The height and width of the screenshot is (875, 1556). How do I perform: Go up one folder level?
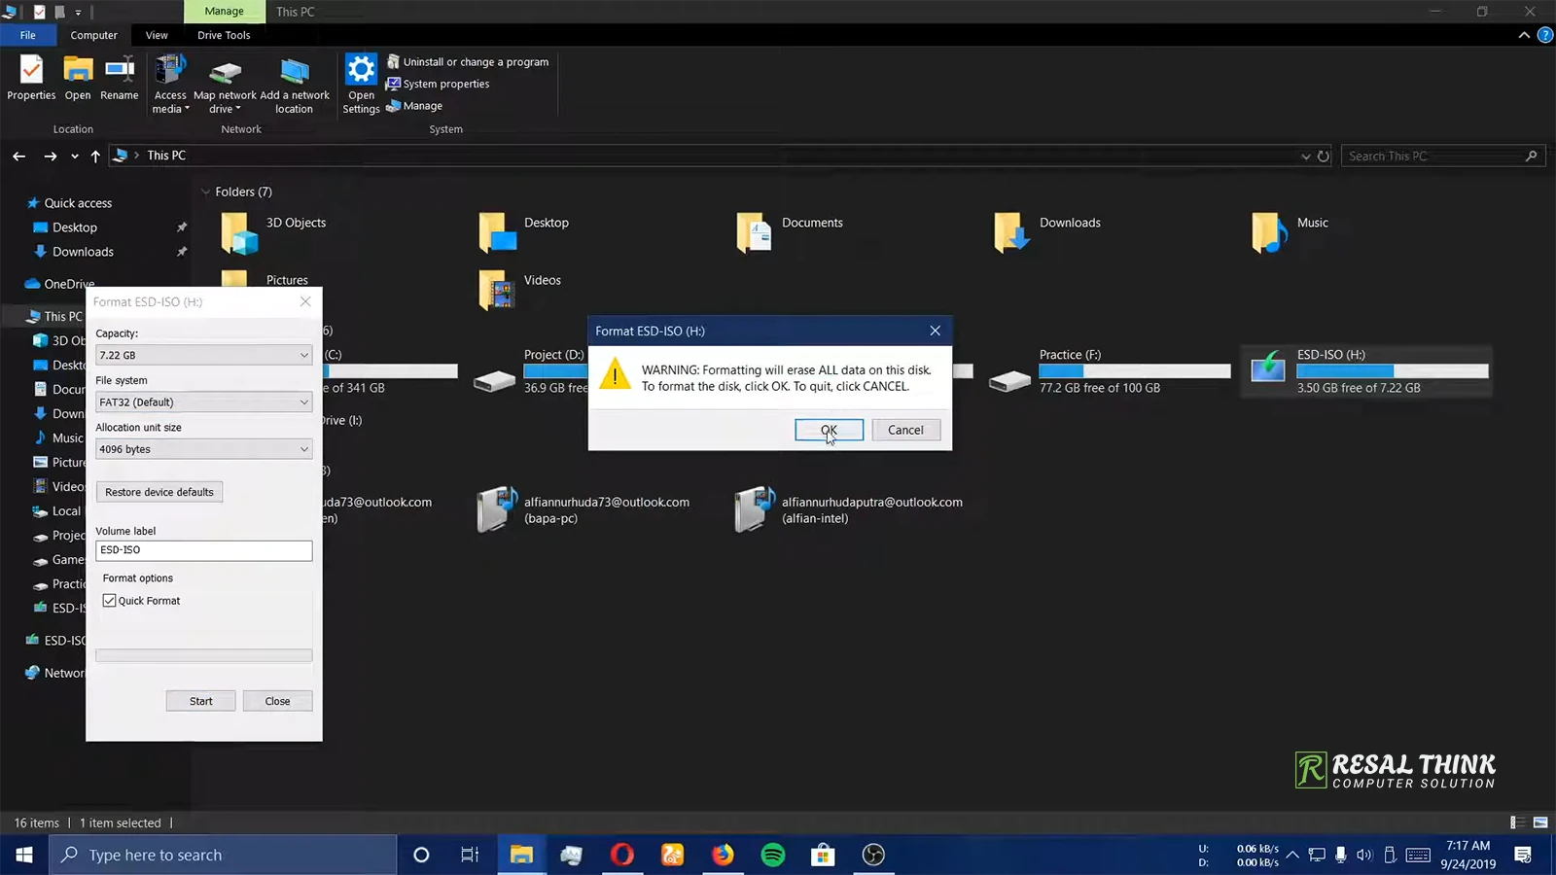95,156
